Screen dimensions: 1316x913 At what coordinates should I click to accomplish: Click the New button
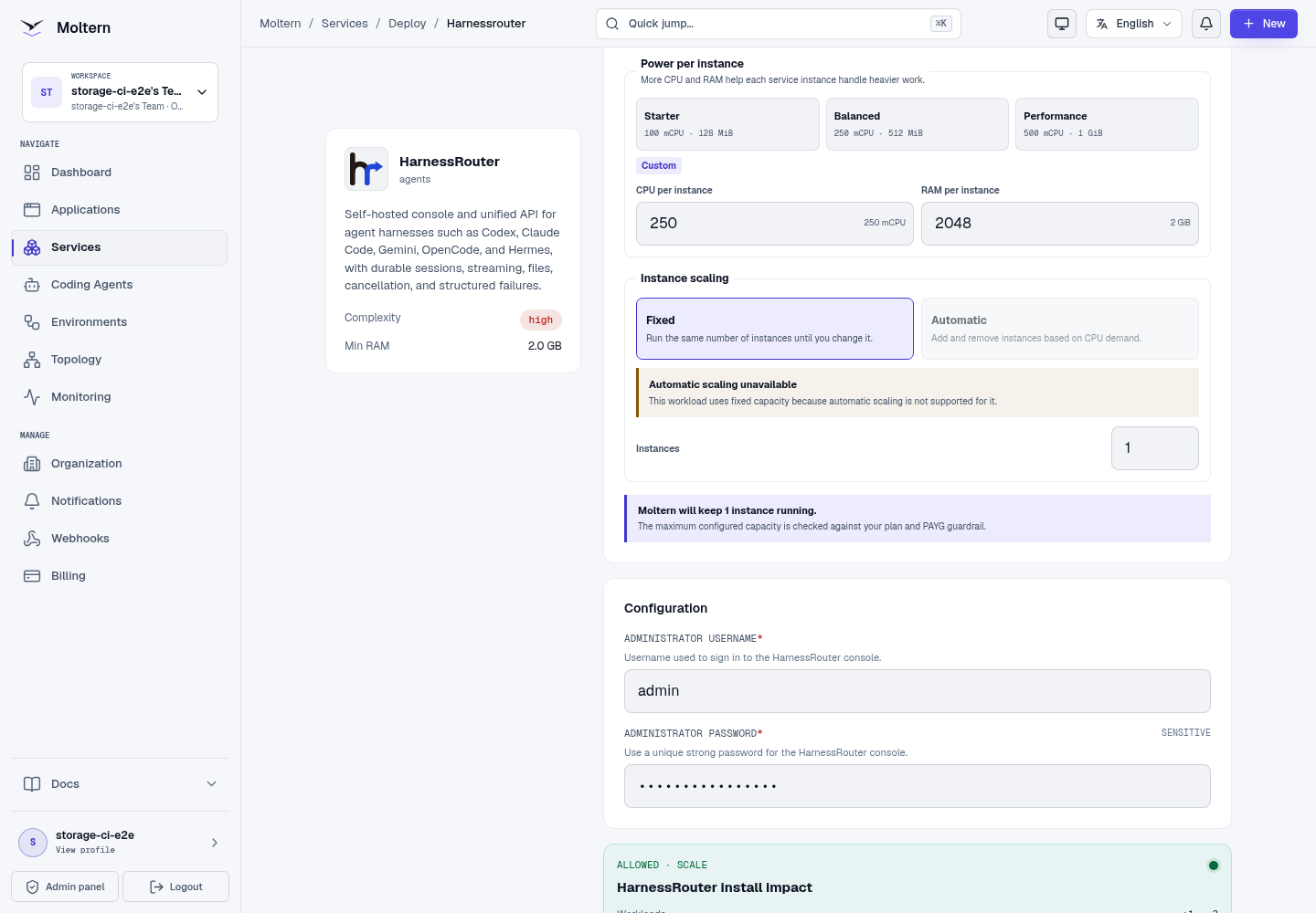tap(1264, 24)
